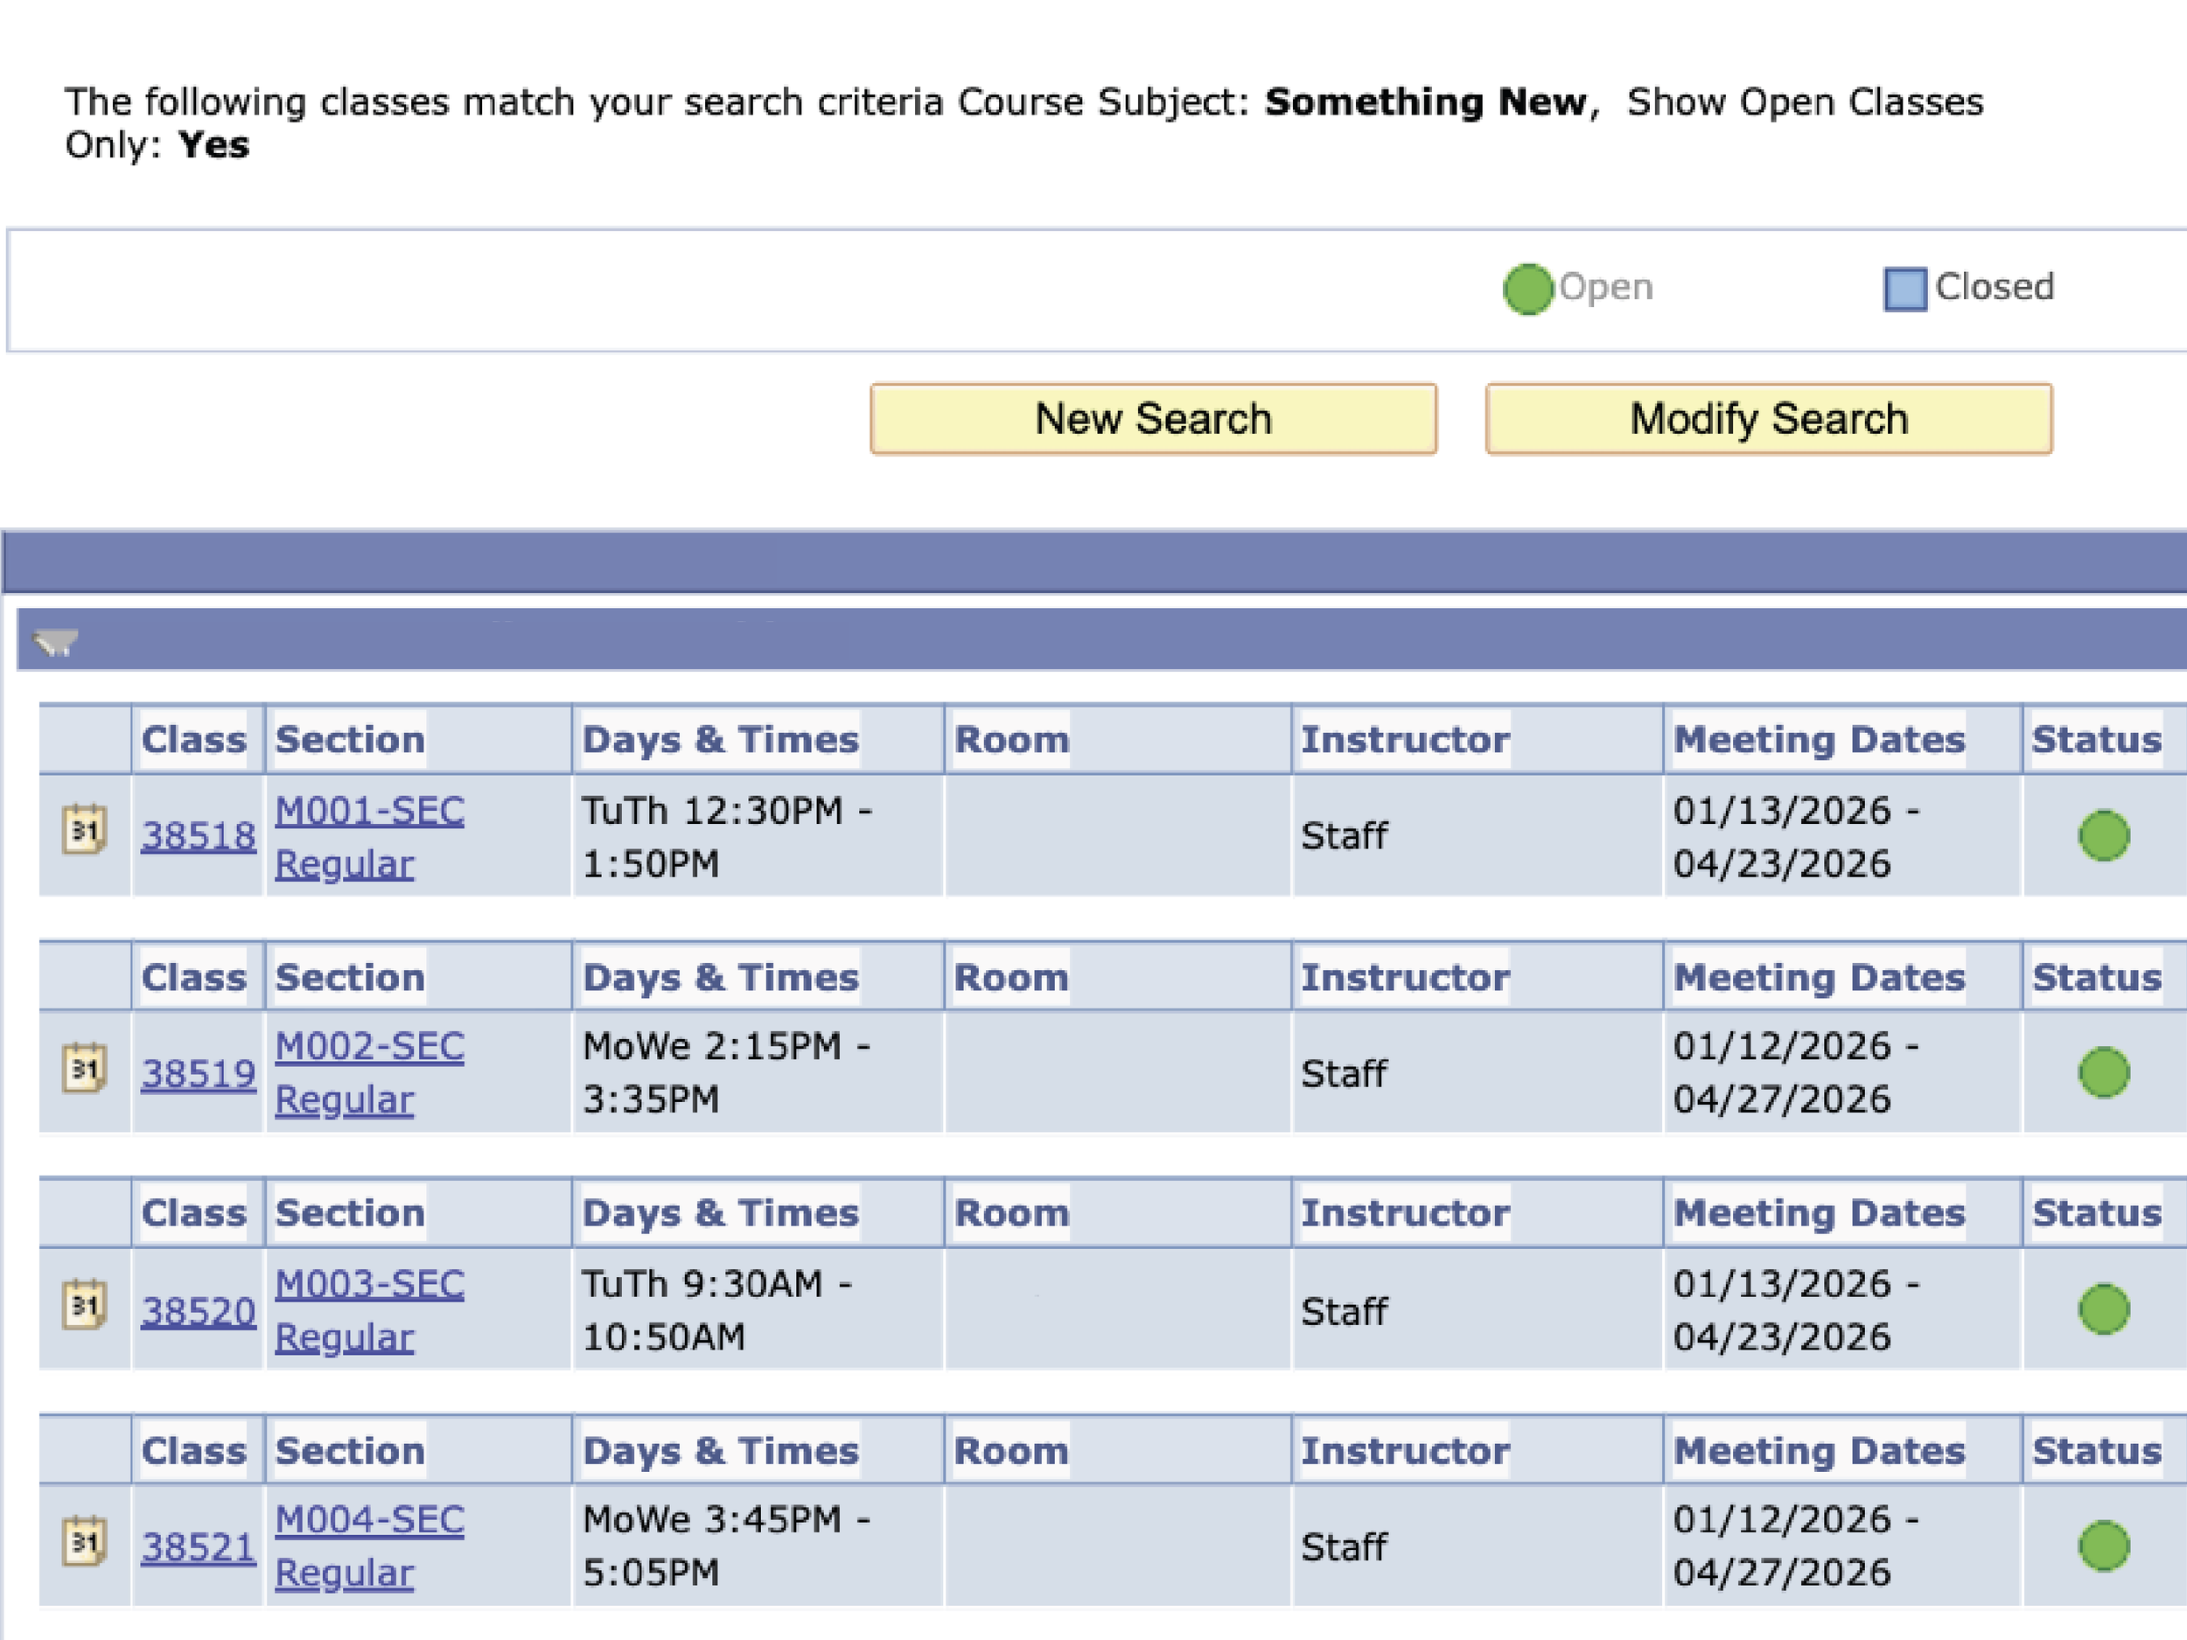Click green open status for M003-SEC
This screenshot has width=2187, height=1640.
coord(2103,1310)
